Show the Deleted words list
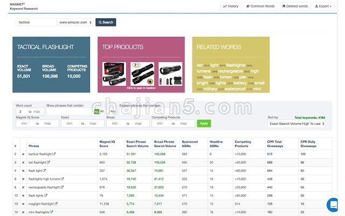The height and width of the screenshot is (216, 345). [295, 6]
